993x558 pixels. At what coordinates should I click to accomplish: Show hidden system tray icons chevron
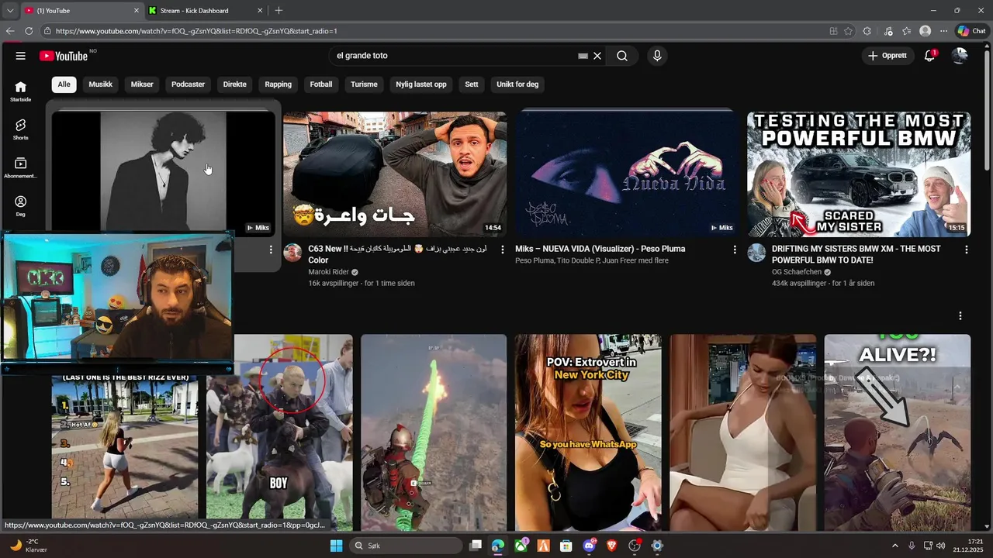tap(894, 546)
